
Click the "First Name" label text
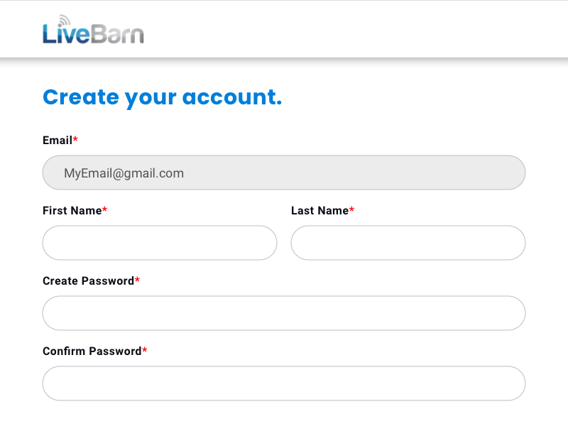coord(72,211)
